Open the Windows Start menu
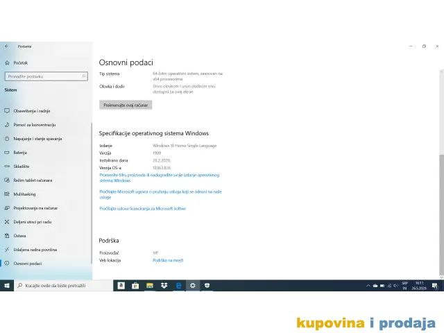 [7, 285]
